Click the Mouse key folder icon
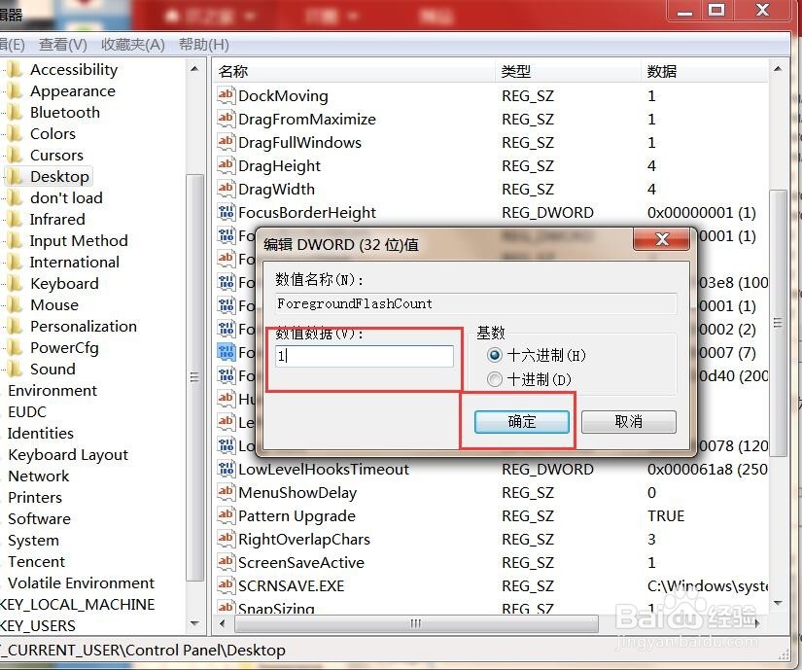This screenshot has height=670, width=802. pos(17,304)
